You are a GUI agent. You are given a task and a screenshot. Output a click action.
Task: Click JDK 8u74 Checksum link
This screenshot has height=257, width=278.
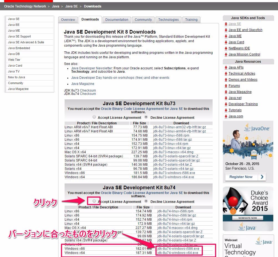click(x=88, y=94)
